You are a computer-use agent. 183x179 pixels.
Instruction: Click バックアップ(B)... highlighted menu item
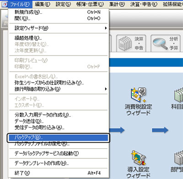(59, 138)
